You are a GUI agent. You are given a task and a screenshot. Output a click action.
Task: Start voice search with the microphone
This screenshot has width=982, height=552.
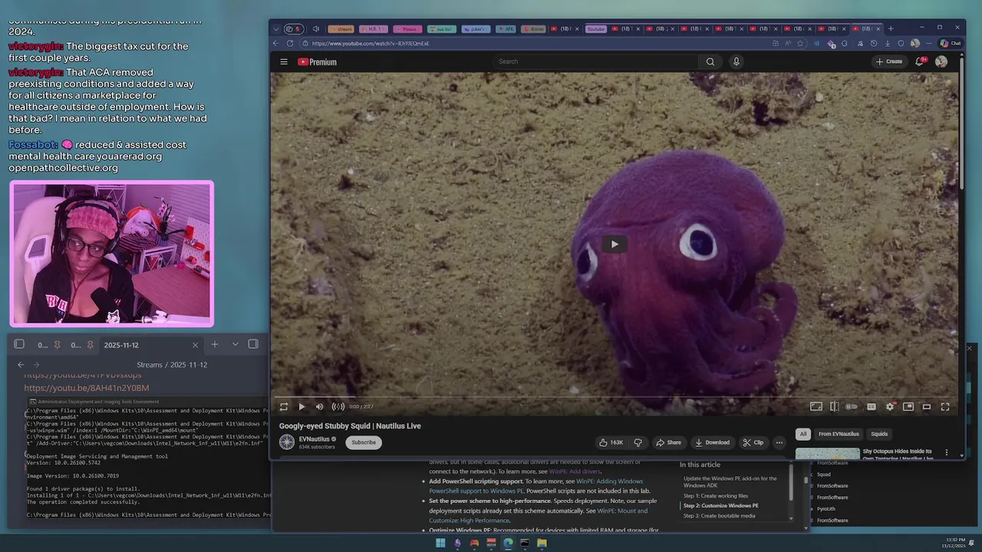click(736, 61)
